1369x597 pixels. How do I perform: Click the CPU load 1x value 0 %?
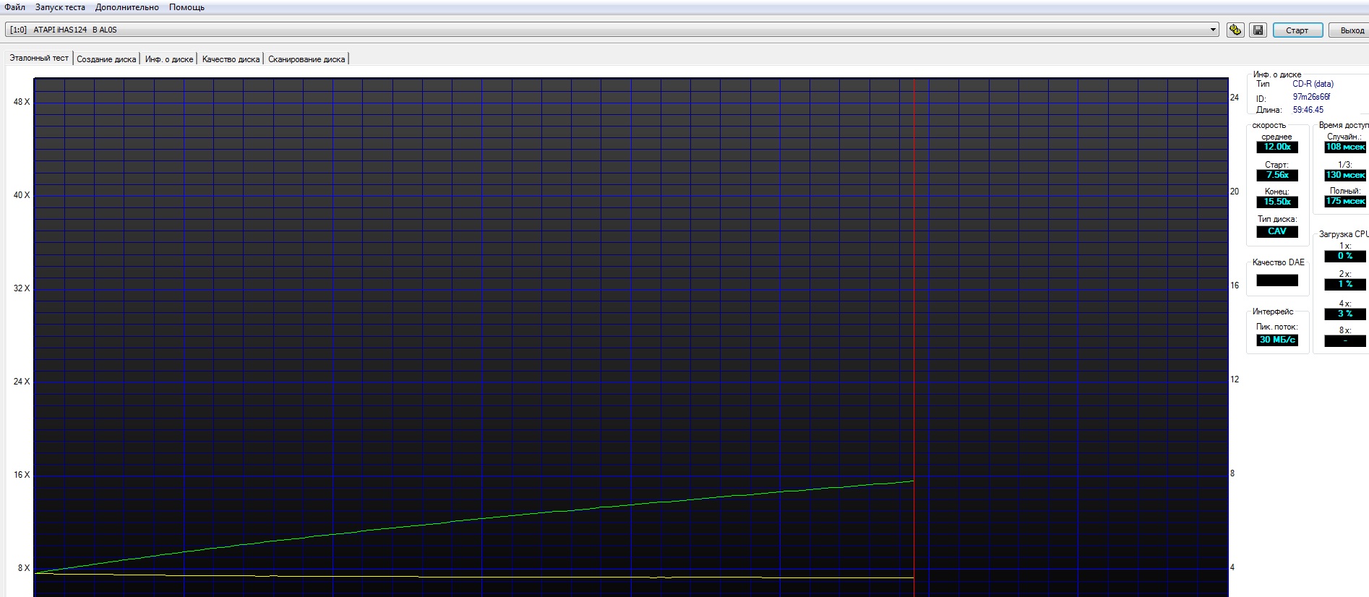(1345, 256)
